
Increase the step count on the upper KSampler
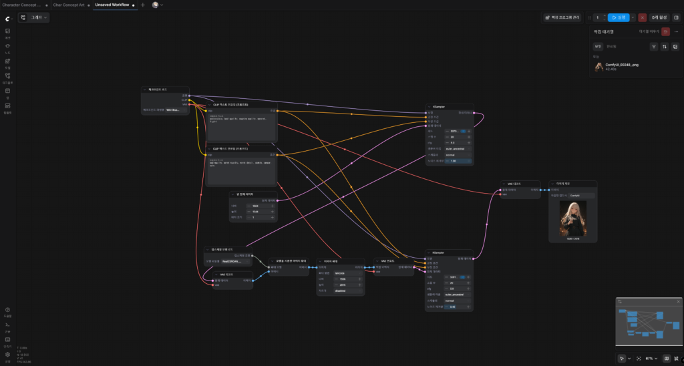(x=469, y=137)
